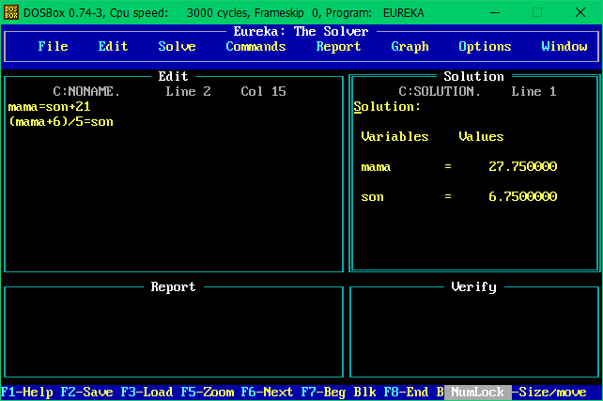Click F7-Beg Blk in the status bar
This screenshot has width=603, height=401.
[339, 393]
